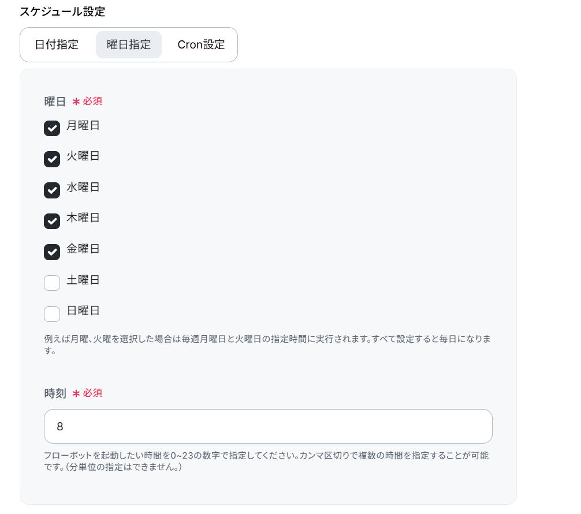Viewport: 581px width, 514px height.
Task: Enable the 土曜日 checkbox
Action: point(52,283)
